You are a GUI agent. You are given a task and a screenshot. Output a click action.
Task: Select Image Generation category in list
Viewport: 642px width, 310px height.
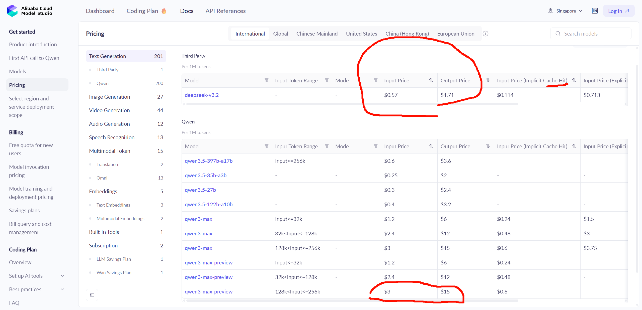[109, 97]
